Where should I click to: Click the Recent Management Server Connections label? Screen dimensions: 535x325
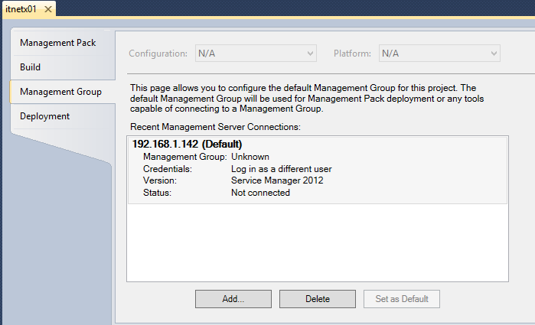215,125
